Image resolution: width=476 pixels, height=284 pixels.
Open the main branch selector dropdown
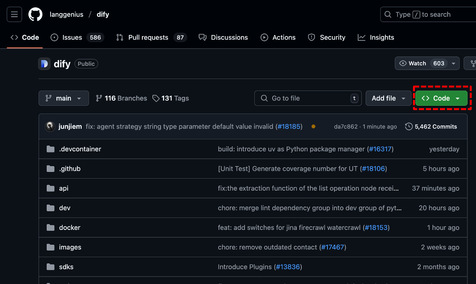coord(63,98)
